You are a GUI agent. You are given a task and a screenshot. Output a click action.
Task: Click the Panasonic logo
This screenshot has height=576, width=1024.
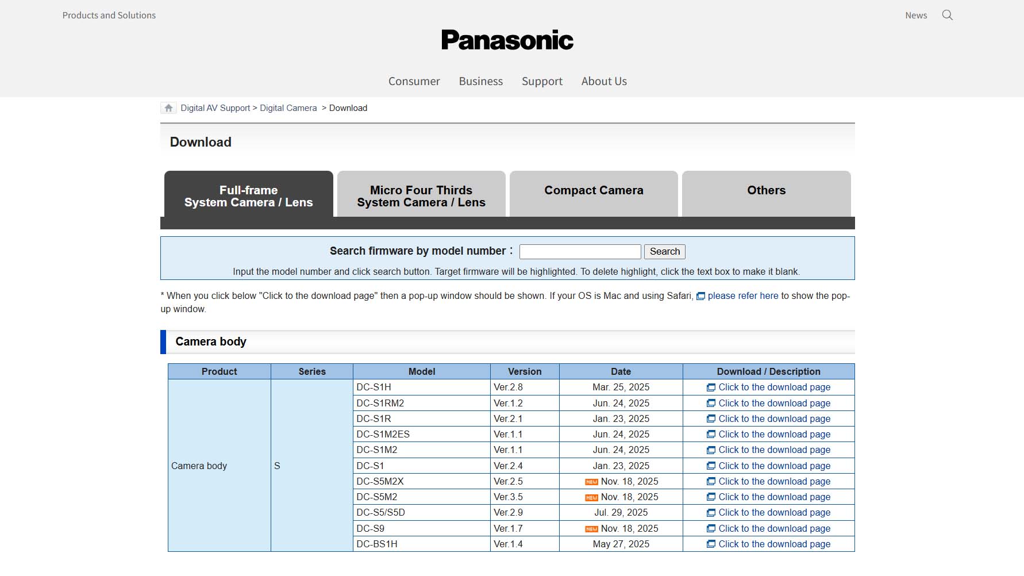click(x=507, y=39)
